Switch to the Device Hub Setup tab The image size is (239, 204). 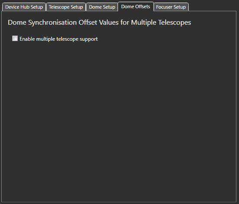[24, 7]
